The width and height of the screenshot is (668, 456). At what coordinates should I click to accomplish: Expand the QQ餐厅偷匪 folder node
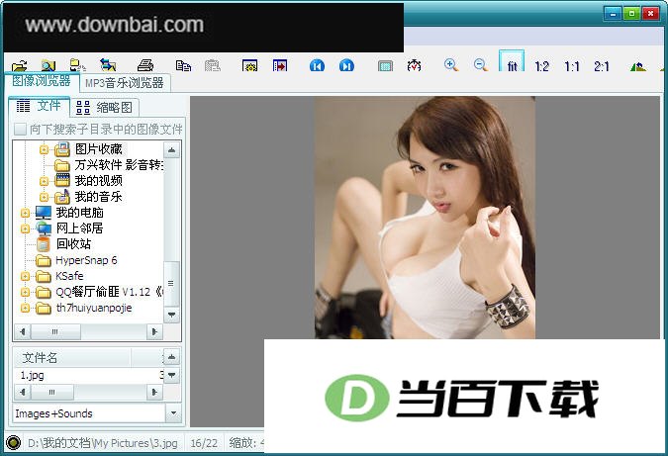[x=25, y=292]
